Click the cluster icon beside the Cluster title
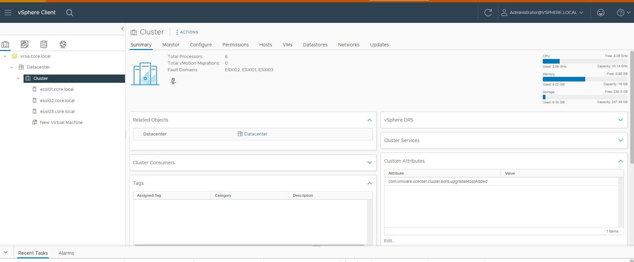 coord(134,32)
